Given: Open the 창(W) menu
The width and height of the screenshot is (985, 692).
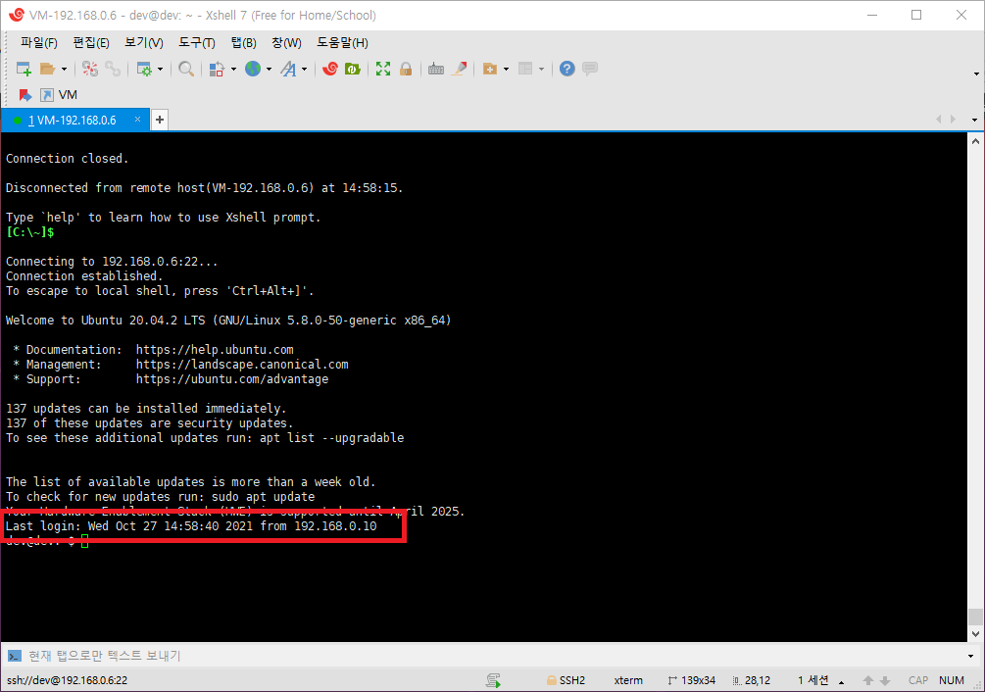Looking at the screenshot, I should click(x=286, y=43).
